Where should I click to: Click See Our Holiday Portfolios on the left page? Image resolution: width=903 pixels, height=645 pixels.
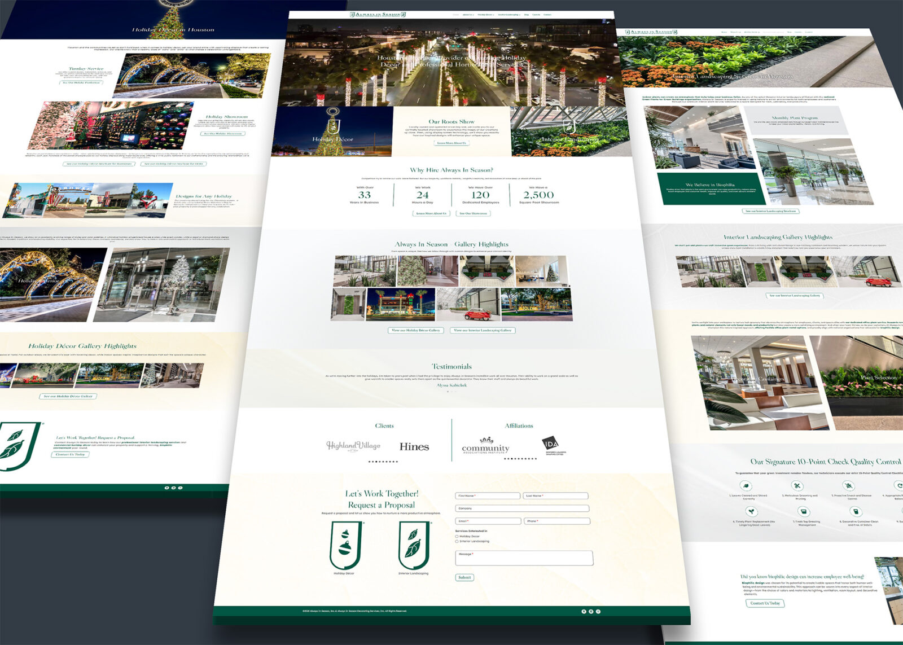coord(81,83)
